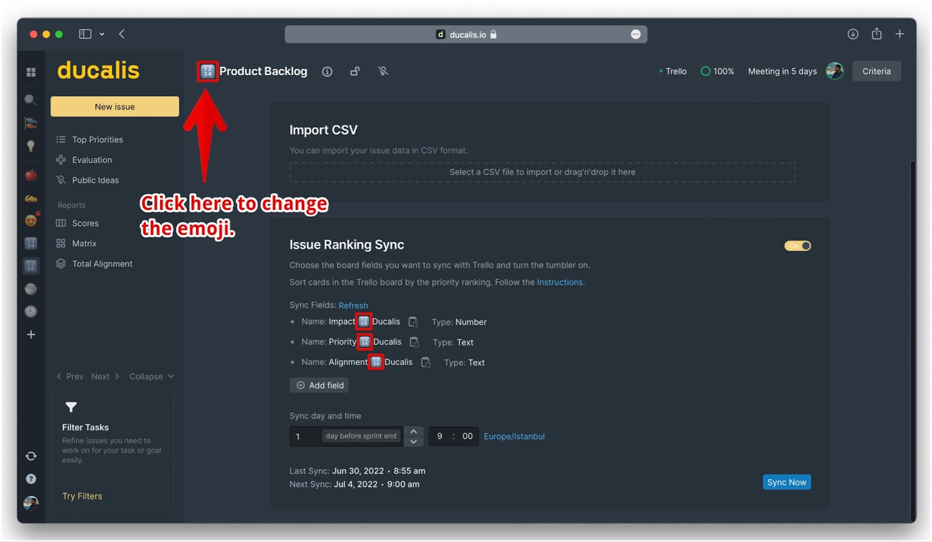Viewport: 932px width, 542px height.
Task: Click the crossed-out pin icon in header
Action: (x=383, y=71)
